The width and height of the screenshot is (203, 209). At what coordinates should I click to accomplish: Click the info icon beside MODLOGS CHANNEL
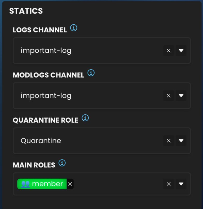click(91, 73)
